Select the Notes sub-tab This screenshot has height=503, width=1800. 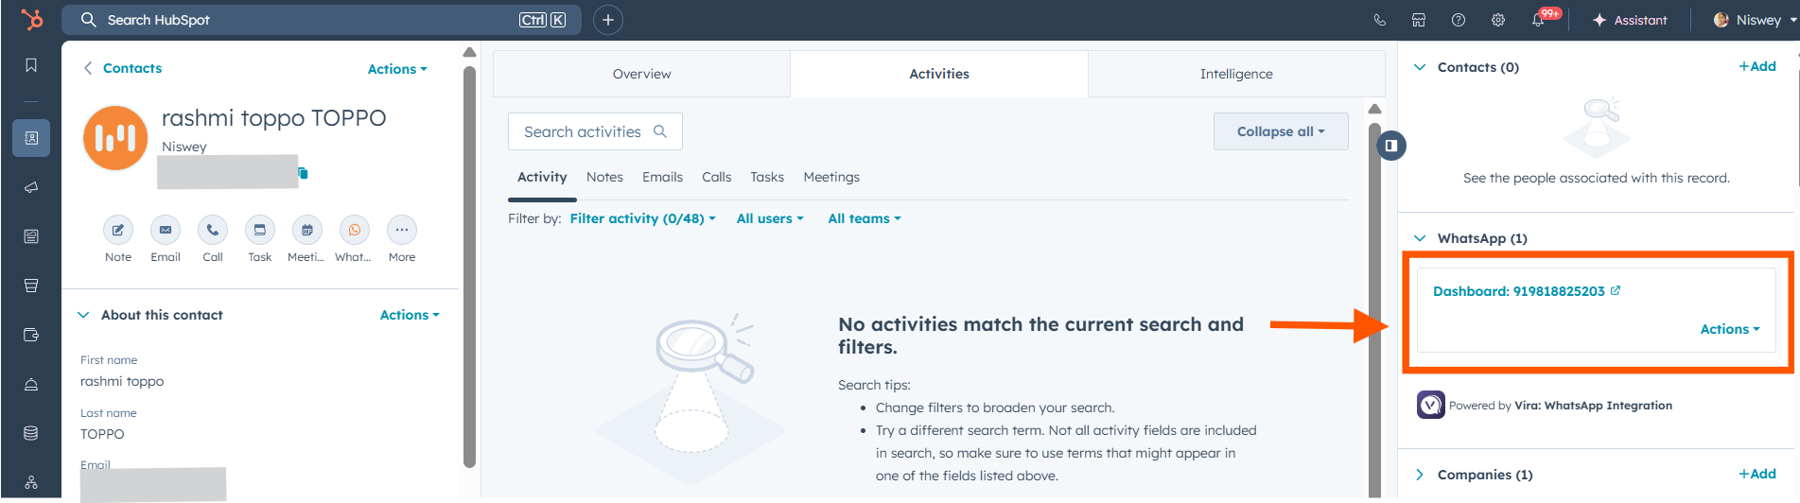(x=604, y=177)
